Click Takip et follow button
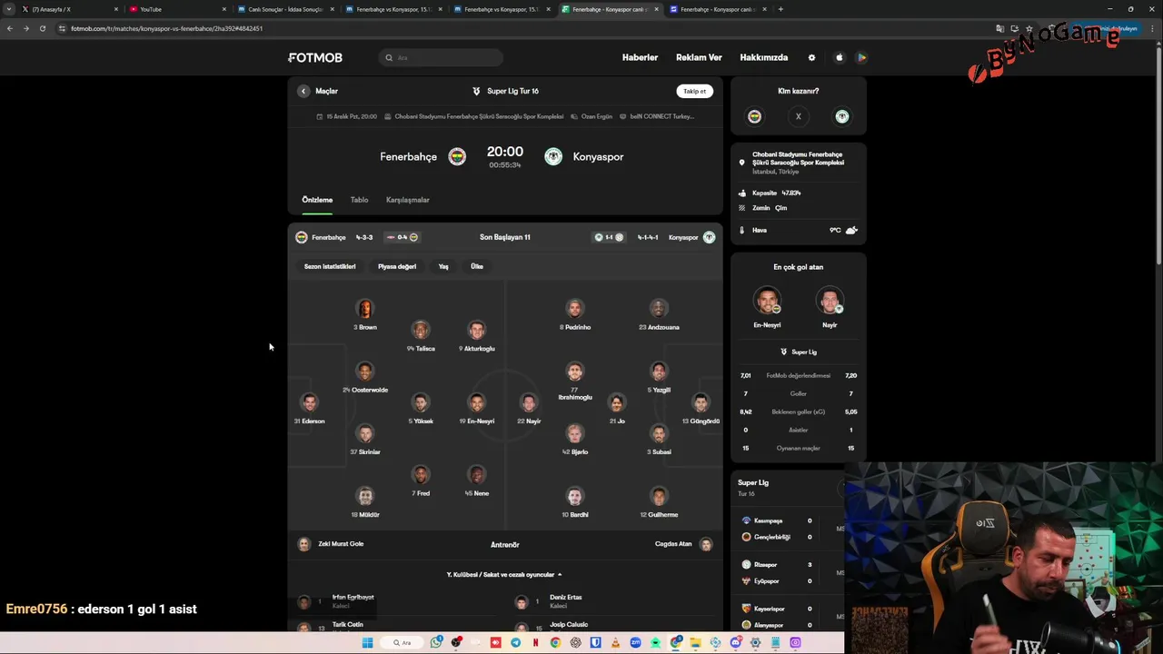1163x654 pixels. click(x=695, y=91)
